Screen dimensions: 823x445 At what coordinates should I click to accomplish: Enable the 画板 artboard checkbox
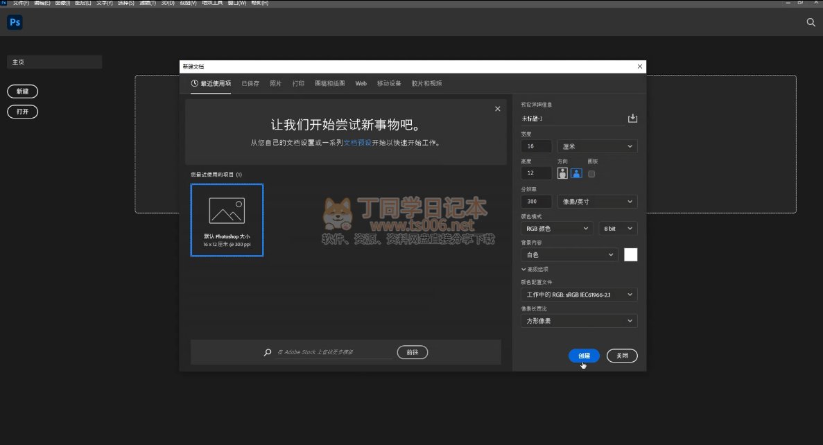591,174
